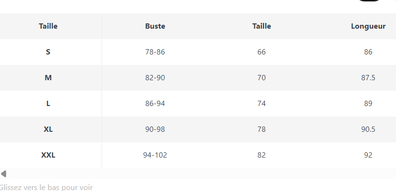Select the XL size row label
Image resolution: width=396 pixels, height=191 pixels.
coord(48,129)
